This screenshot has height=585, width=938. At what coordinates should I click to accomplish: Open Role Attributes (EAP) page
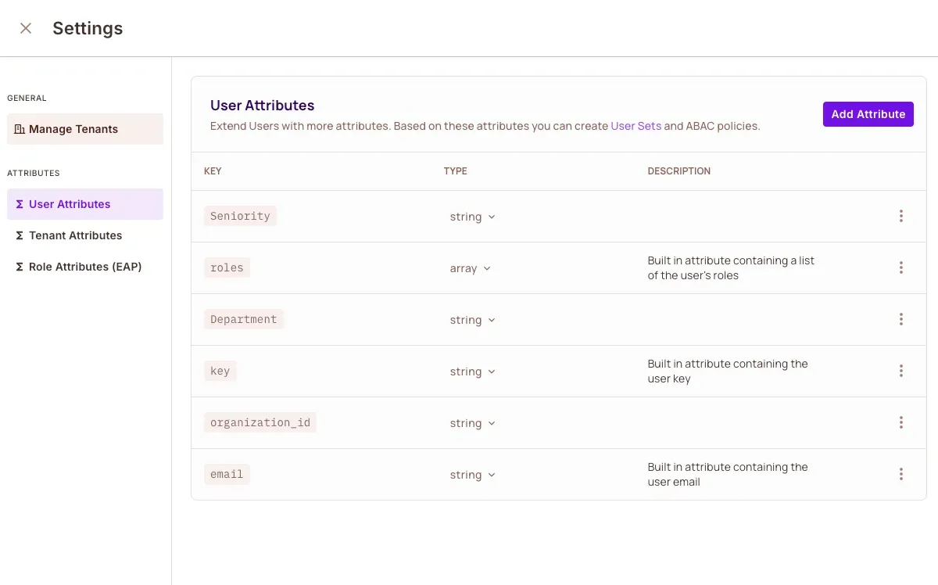click(84, 267)
